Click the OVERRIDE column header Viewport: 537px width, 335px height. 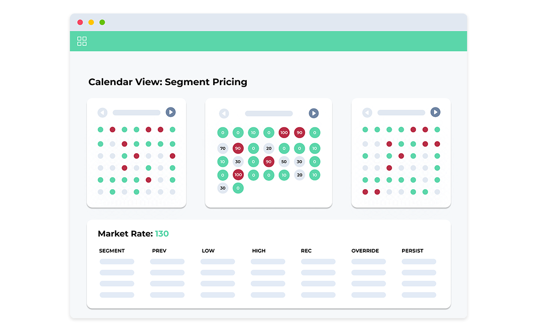tap(365, 251)
